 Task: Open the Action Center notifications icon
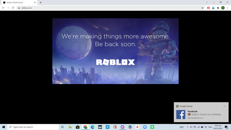click(x=226, y=127)
